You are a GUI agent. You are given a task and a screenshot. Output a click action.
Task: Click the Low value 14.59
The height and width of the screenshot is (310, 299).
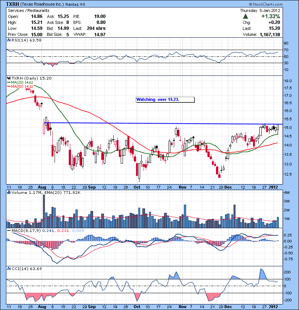(37, 28)
